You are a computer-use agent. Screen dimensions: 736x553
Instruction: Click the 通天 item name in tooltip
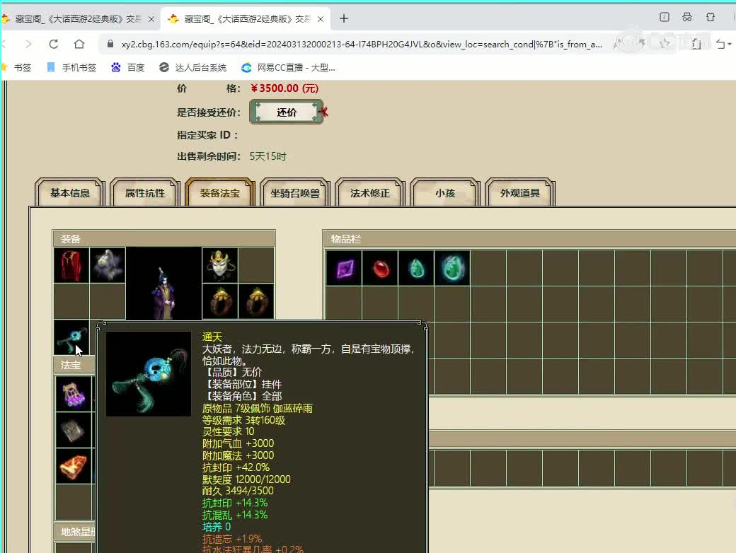[212, 337]
